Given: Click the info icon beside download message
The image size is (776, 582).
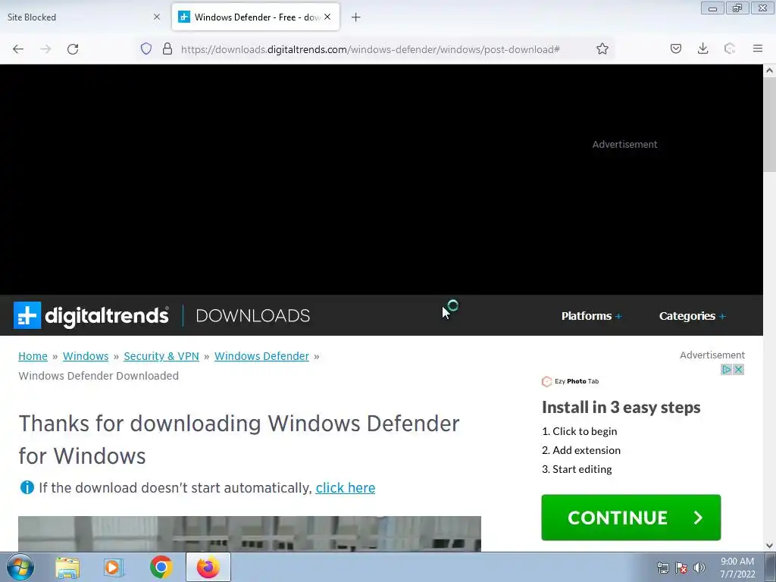Looking at the screenshot, I should 27,487.
